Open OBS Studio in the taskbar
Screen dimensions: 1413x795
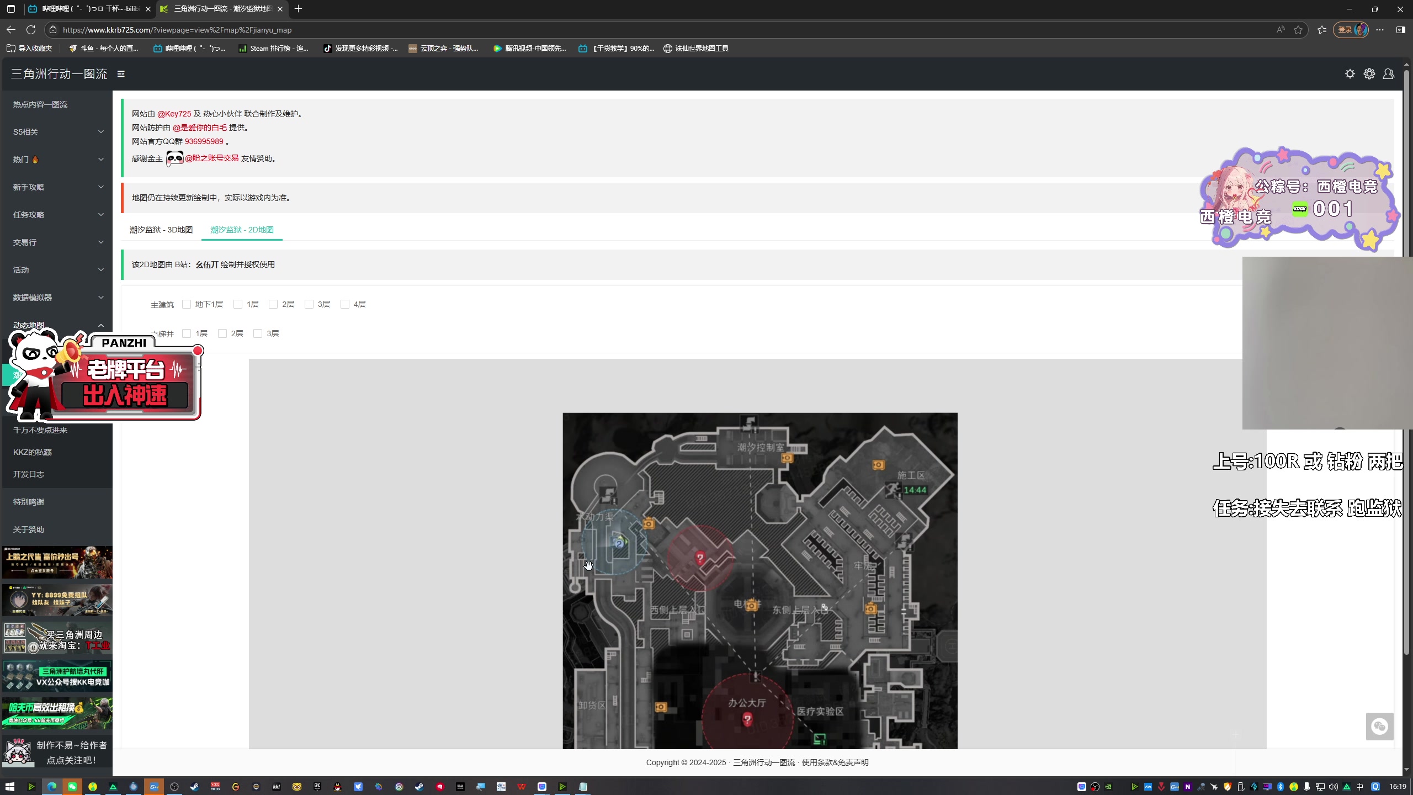click(x=174, y=787)
